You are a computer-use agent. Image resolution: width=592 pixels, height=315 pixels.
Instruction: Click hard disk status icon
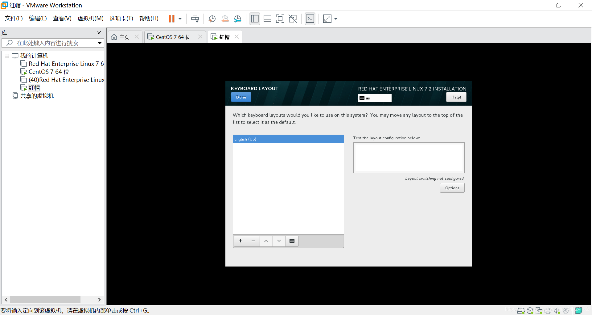(521, 311)
